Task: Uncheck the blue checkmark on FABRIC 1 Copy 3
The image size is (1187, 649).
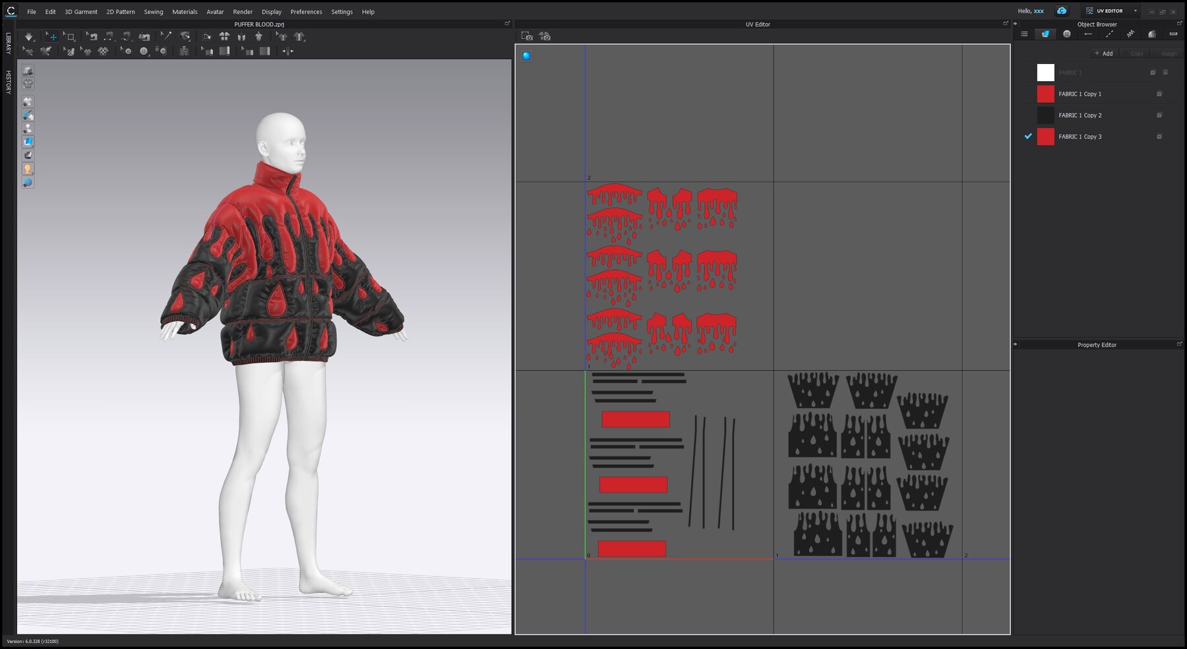Action: (1028, 137)
